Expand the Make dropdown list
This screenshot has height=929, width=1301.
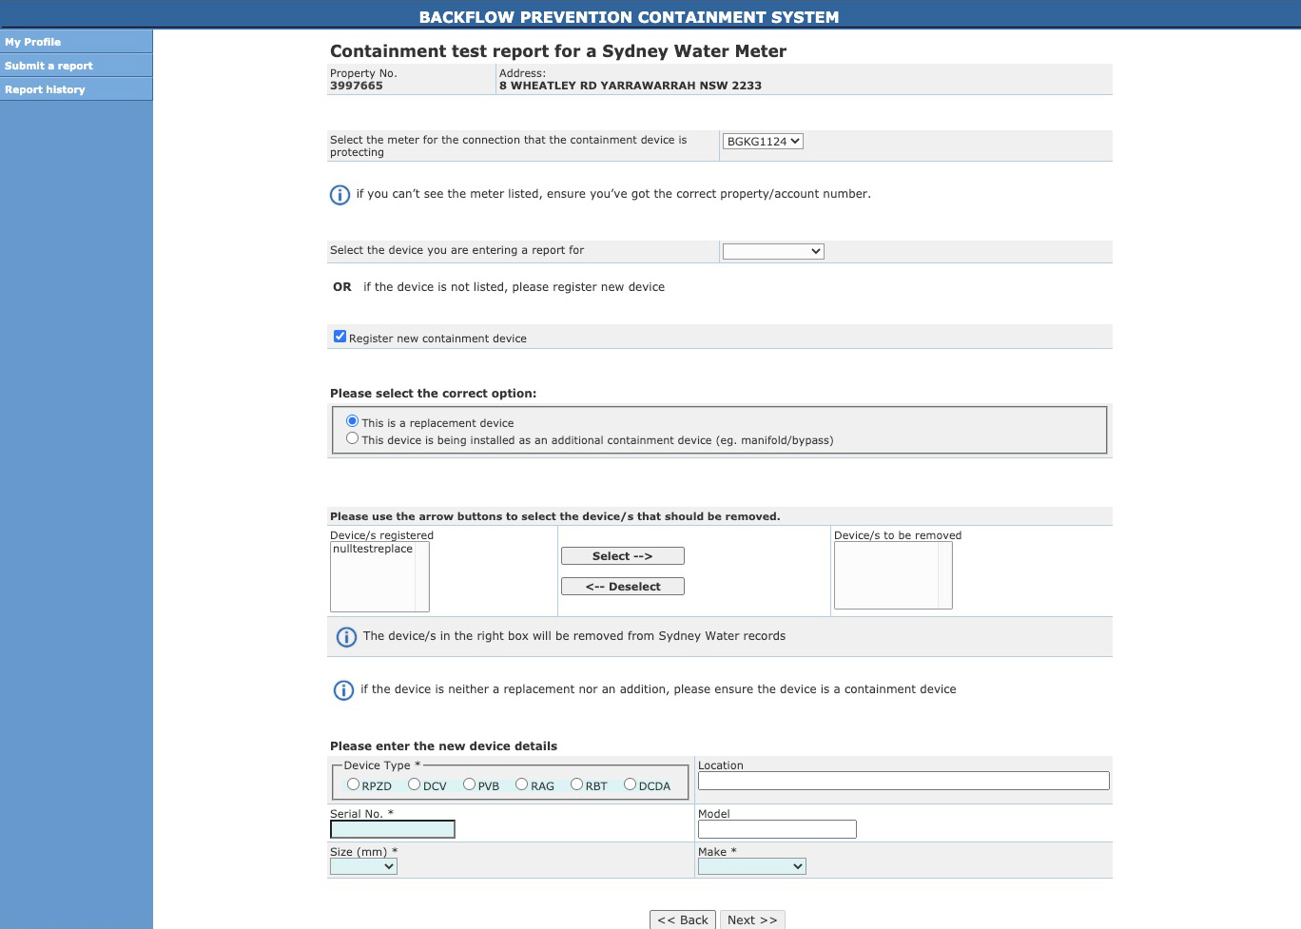pyautogui.click(x=751, y=866)
